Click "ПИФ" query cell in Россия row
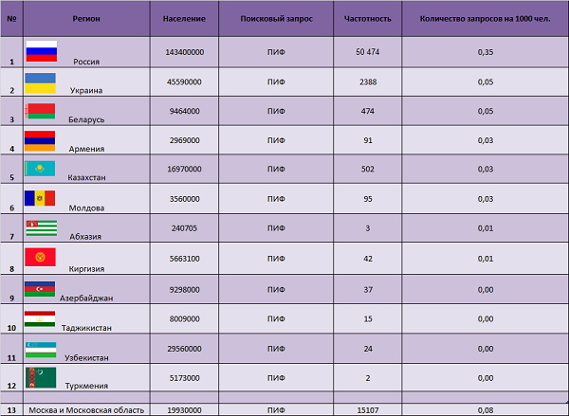 coord(276,52)
